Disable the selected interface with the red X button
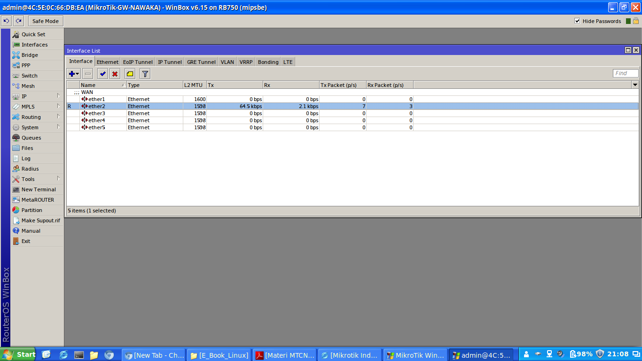This screenshot has height=361, width=642. click(115, 74)
